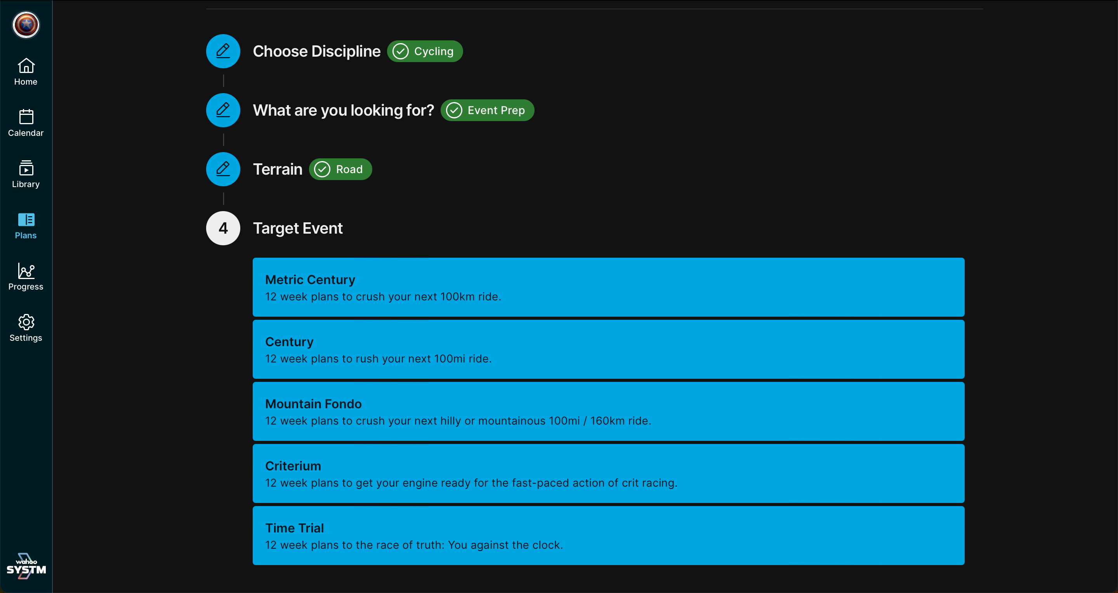1118x593 pixels.
Task: Click the Event Prep selection badge
Action: (x=487, y=110)
